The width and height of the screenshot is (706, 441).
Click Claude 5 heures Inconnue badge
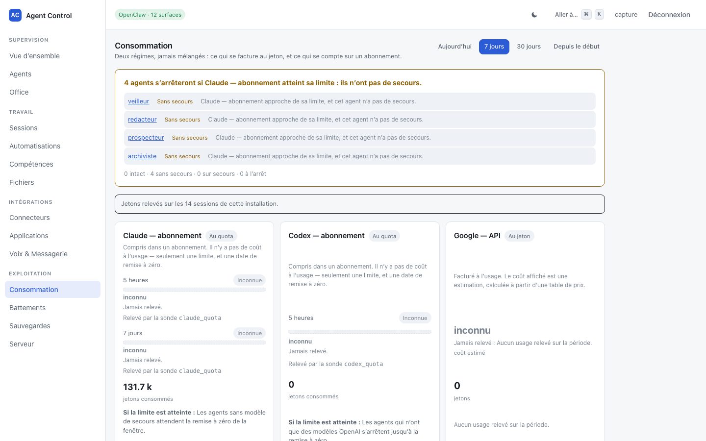250,280
